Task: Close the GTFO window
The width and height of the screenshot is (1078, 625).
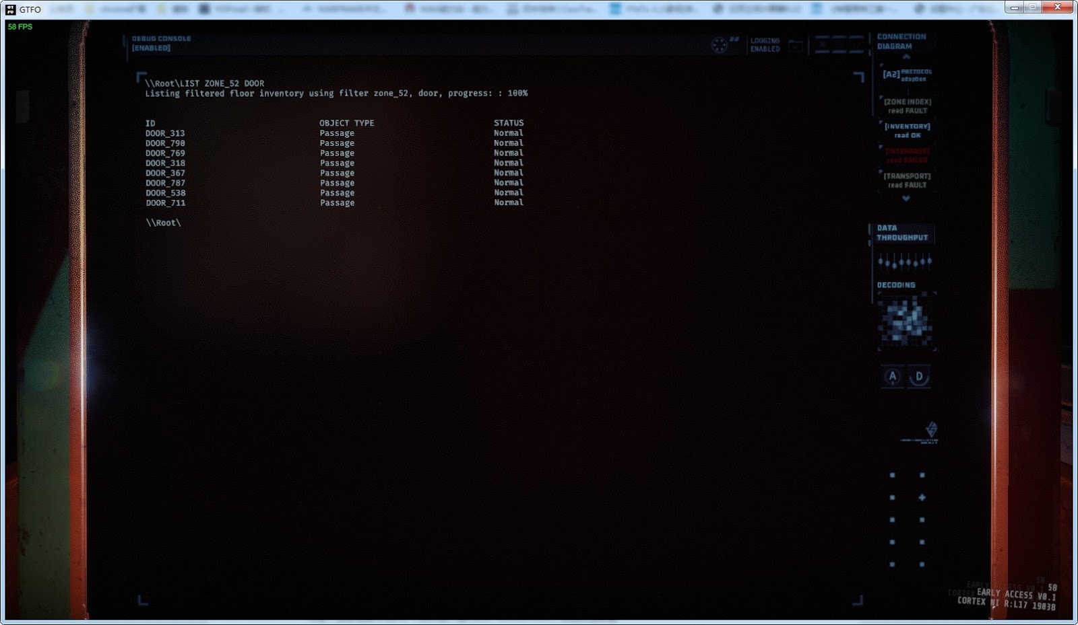Action: [x=1057, y=7]
